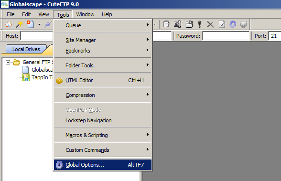Click the New document toolbar icon
281x181 pixels.
[x=30, y=24]
